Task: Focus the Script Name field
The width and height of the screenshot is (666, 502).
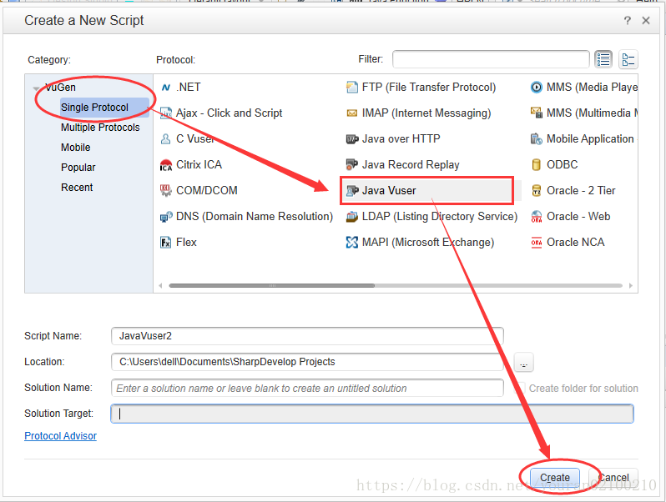Action: tap(307, 336)
